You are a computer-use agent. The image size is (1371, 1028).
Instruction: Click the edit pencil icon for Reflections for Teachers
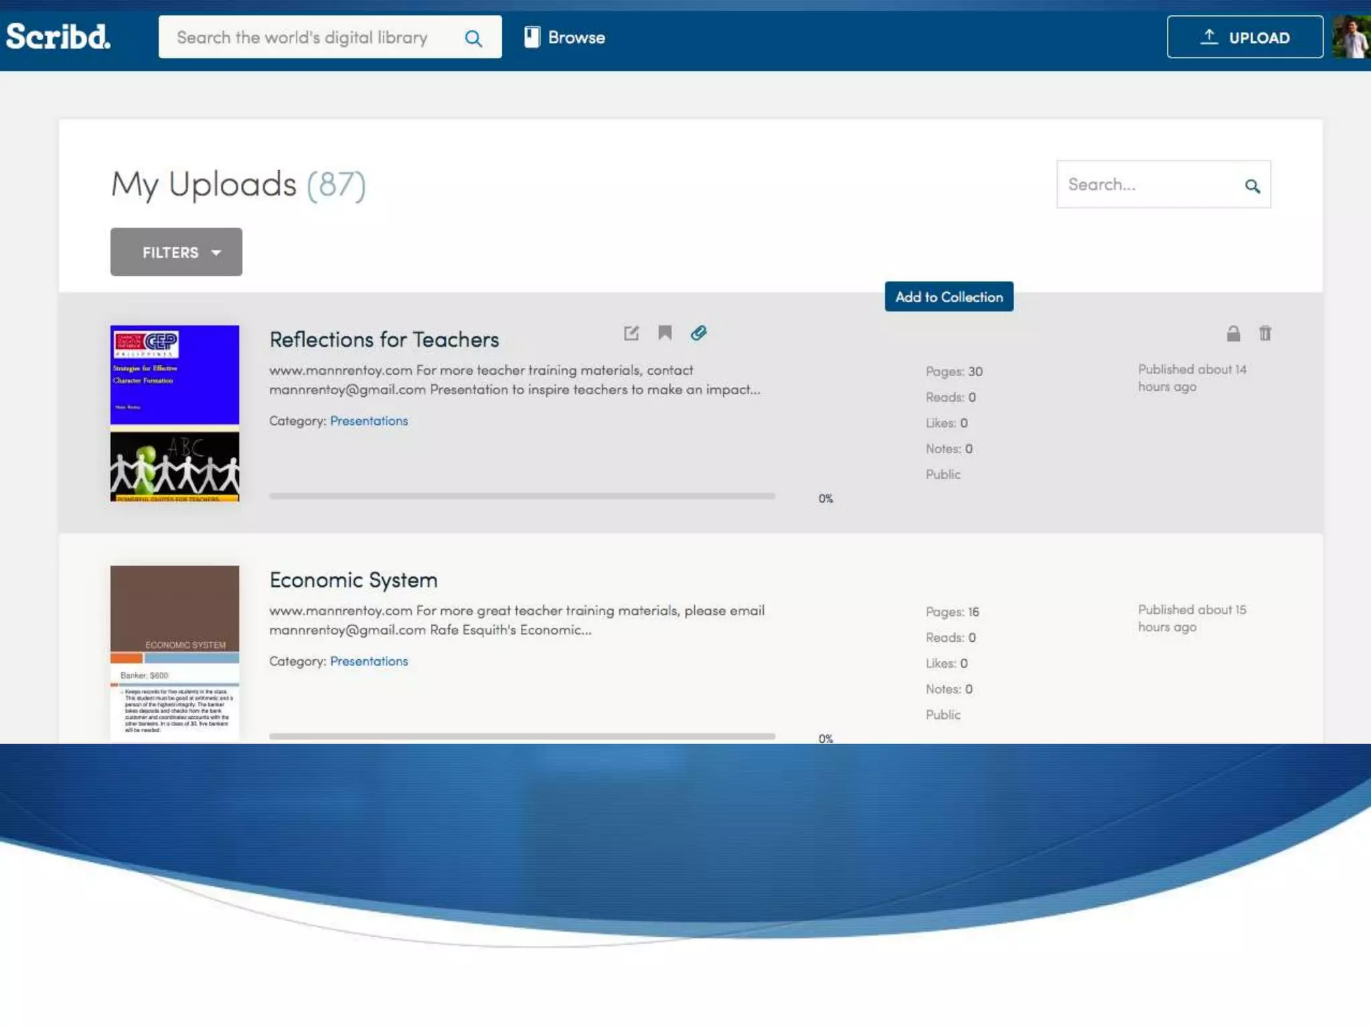631,333
